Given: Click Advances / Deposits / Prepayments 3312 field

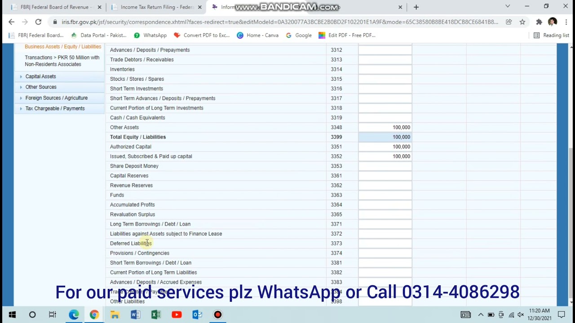Looking at the screenshot, I should pos(385,50).
